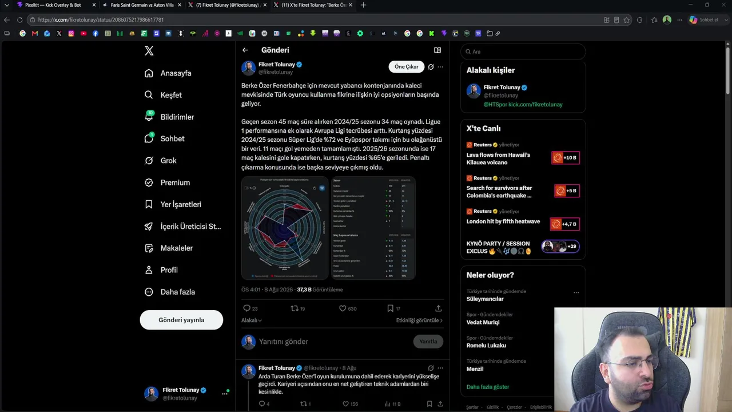The width and height of the screenshot is (732, 412).
Task: Open more options for Süleymancılar trend
Action: point(576,292)
